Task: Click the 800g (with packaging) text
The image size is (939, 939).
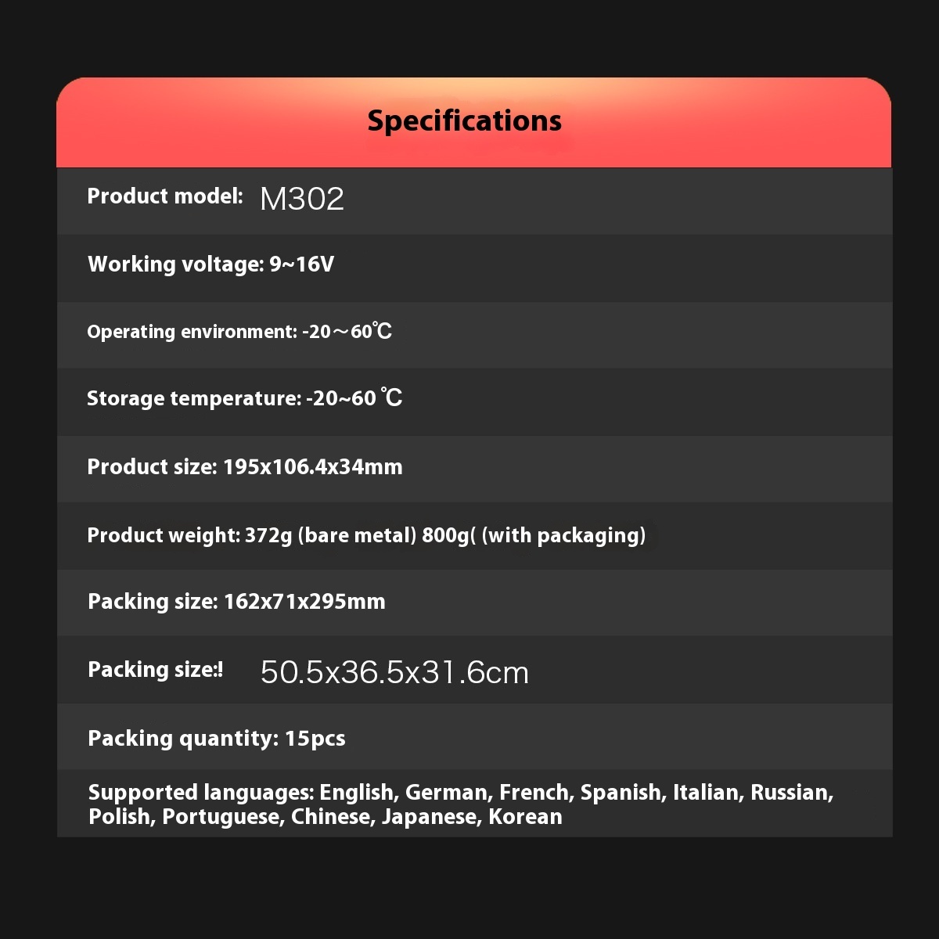Action: point(534,535)
